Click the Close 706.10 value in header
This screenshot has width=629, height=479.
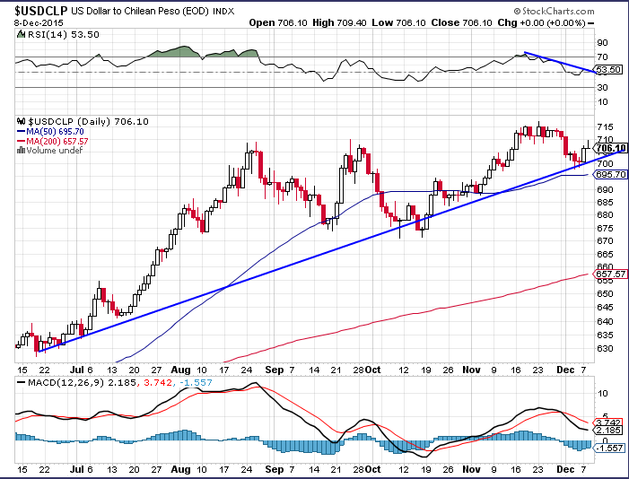click(x=461, y=22)
